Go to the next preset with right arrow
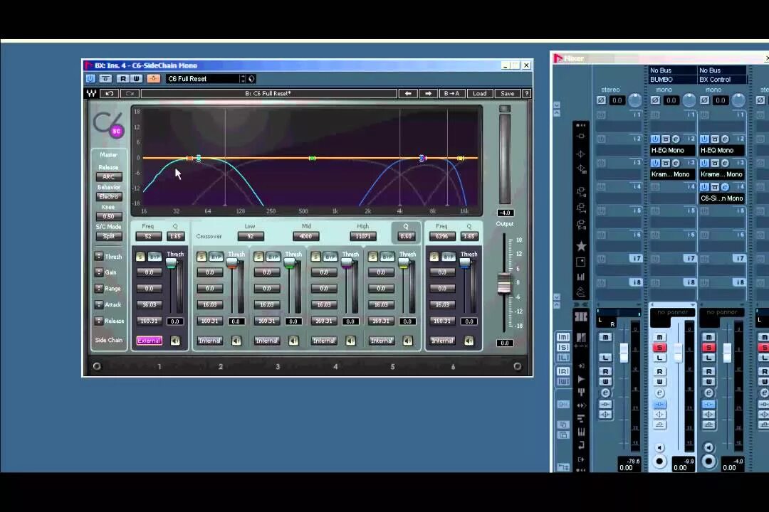 point(428,94)
